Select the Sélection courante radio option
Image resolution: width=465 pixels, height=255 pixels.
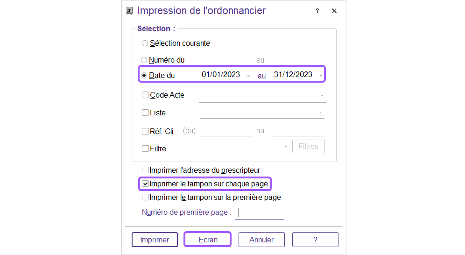(x=145, y=43)
